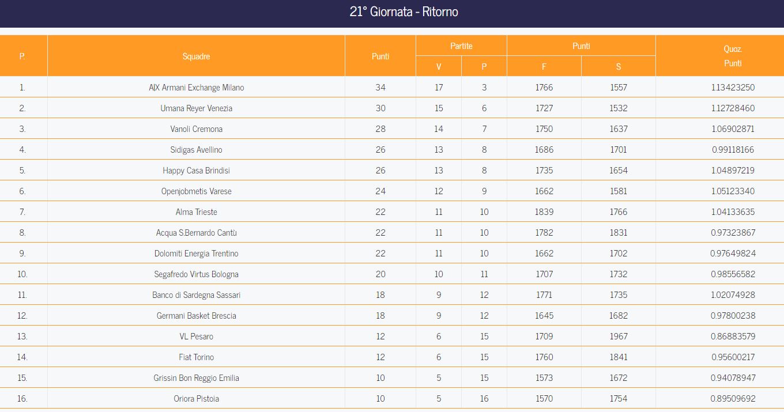Select Dolomiti Energia Trentino team
The image size is (784, 412).
click(197, 254)
